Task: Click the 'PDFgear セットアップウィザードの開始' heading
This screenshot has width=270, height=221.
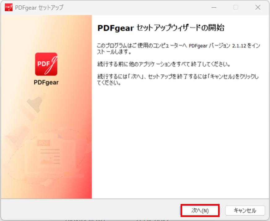Action: (161, 28)
